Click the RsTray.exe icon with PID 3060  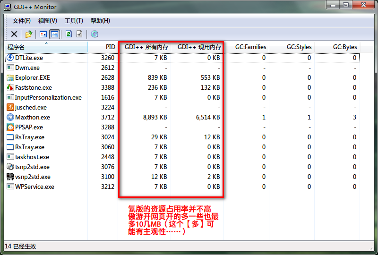(10, 147)
